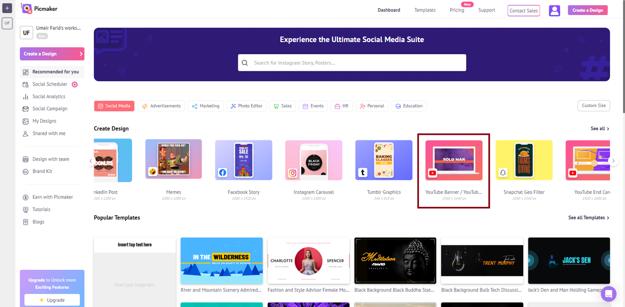The image size is (625, 307).
Task: Switch to the Education category tab
Action: pos(409,106)
